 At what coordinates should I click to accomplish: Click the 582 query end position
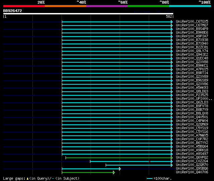click(169, 16)
